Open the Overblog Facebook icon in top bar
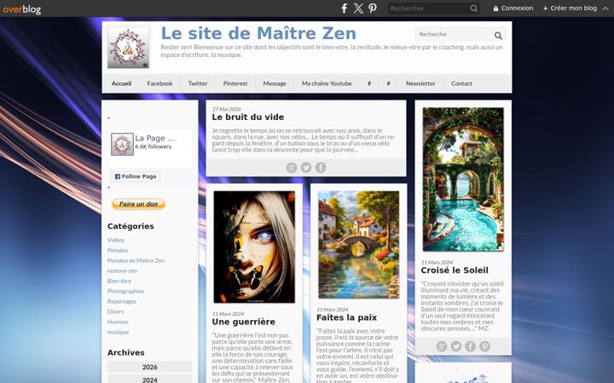 point(344,9)
